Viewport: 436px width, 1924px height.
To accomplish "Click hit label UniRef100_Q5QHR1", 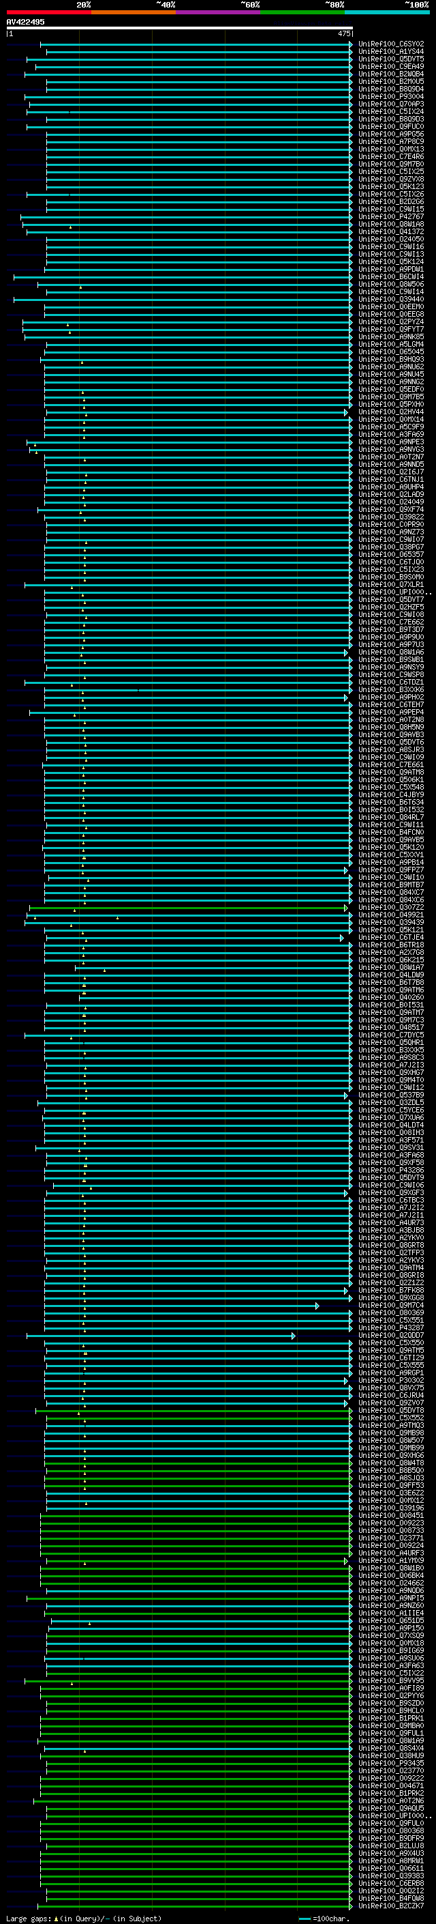I will [x=391, y=1043].
